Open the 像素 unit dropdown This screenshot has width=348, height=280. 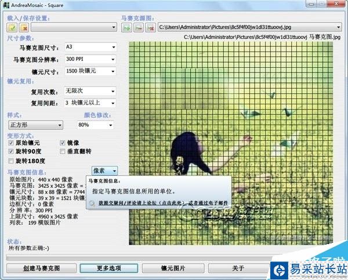click(x=104, y=171)
